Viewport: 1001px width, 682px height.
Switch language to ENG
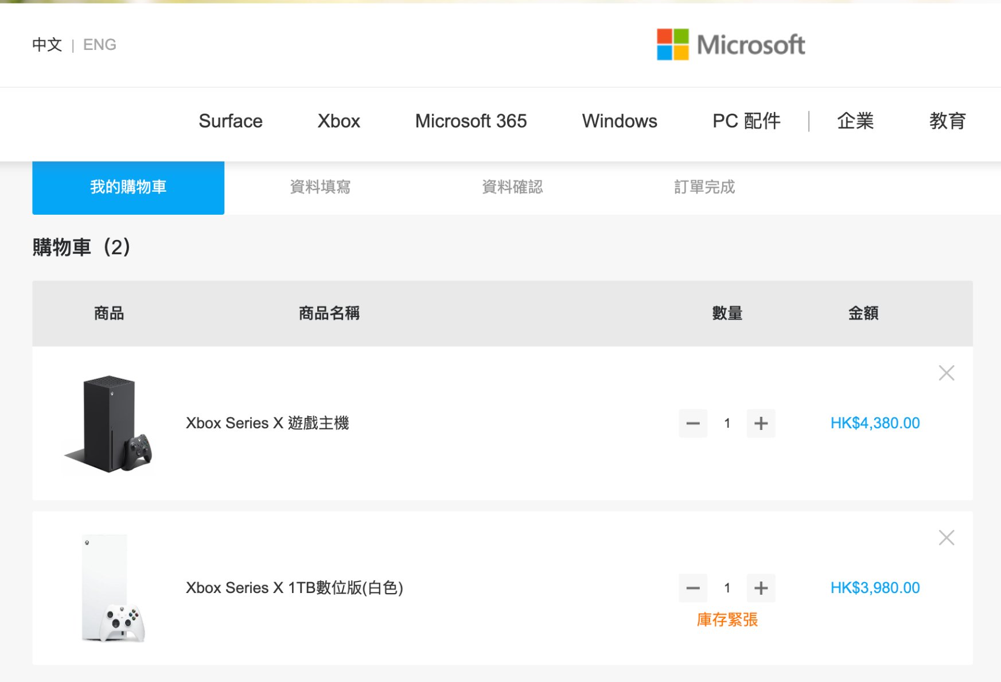pos(100,45)
